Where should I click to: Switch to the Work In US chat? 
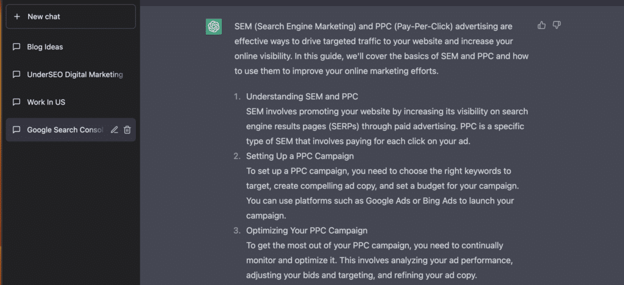pos(46,102)
